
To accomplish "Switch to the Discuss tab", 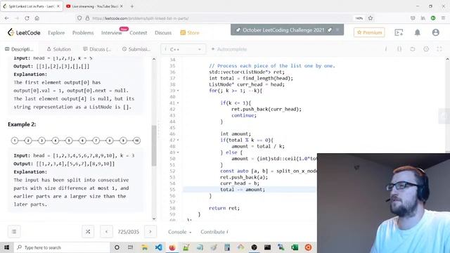I will 97,49.
